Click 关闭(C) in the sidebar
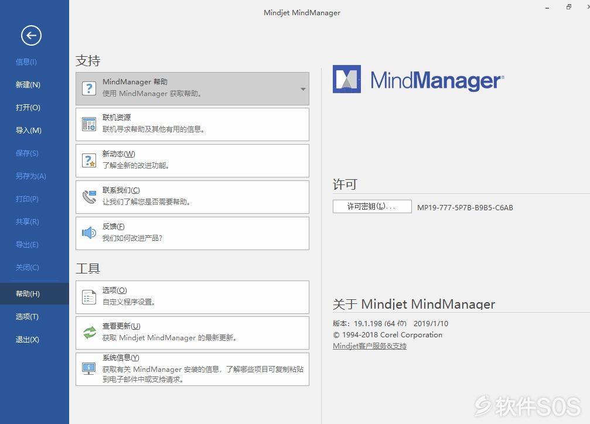The width and height of the screenshot is (590, 424). 28,268
